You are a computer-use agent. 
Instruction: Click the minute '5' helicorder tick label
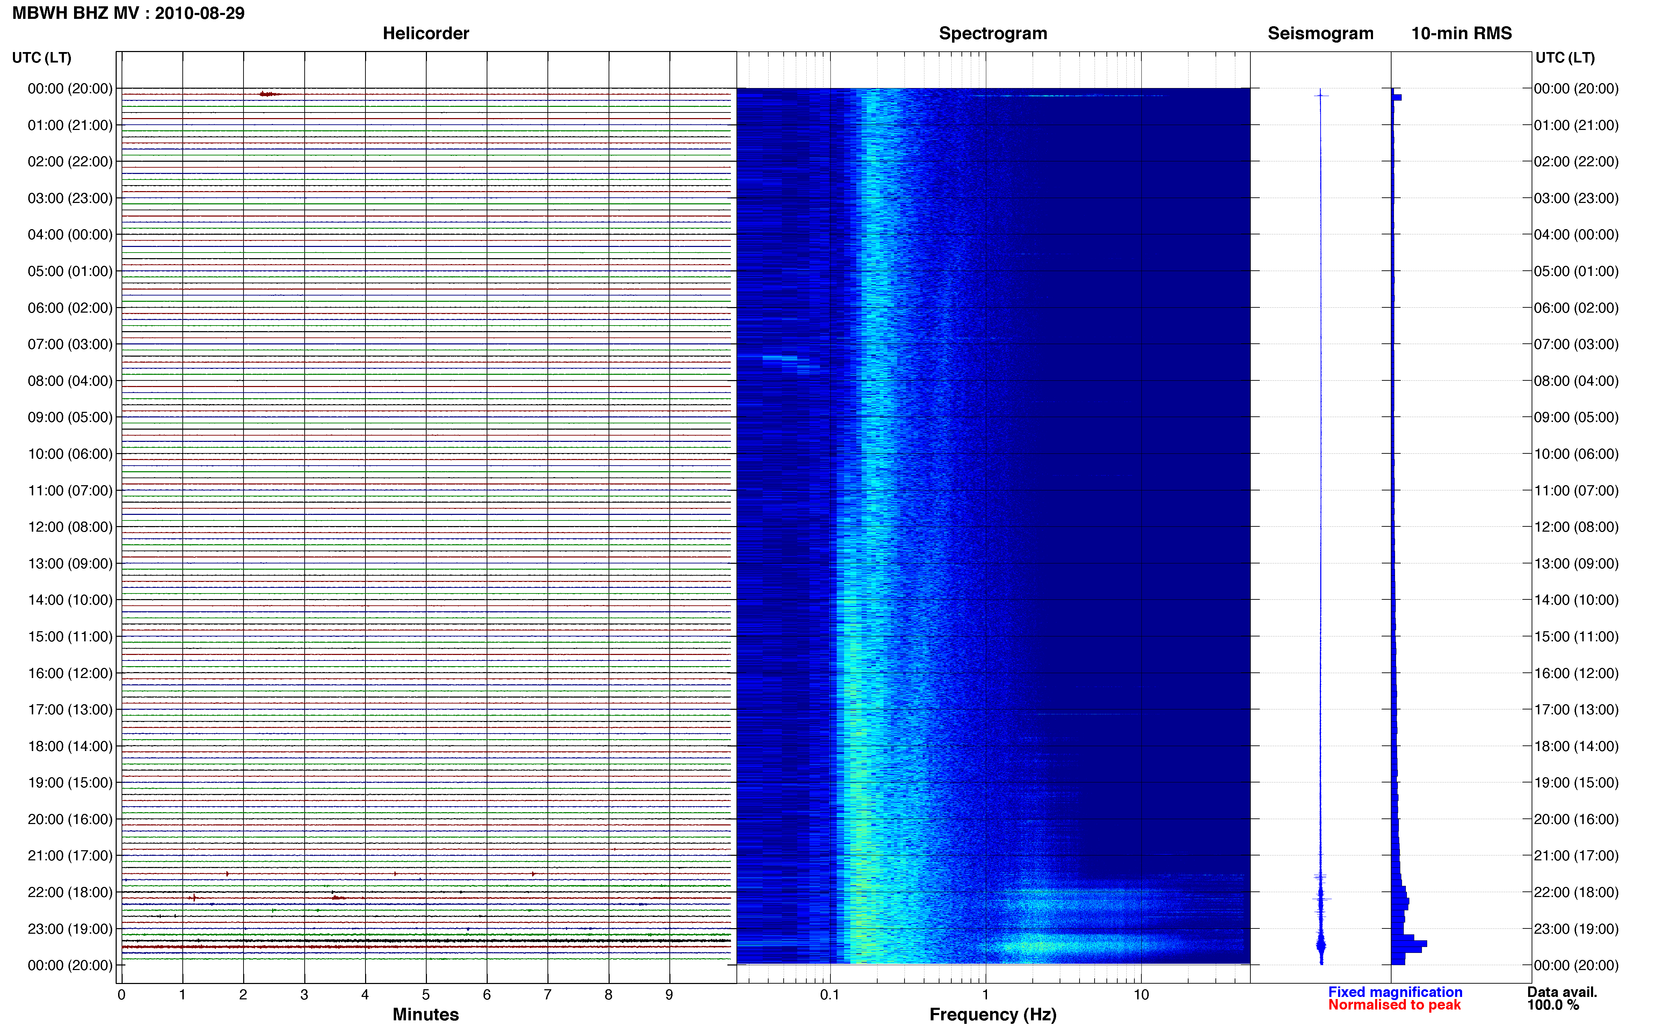pyautogui.click(x=426, y=994)
